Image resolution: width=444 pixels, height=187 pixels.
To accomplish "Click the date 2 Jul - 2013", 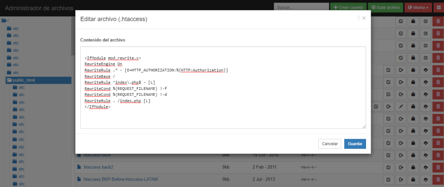I will coord(264,179).
